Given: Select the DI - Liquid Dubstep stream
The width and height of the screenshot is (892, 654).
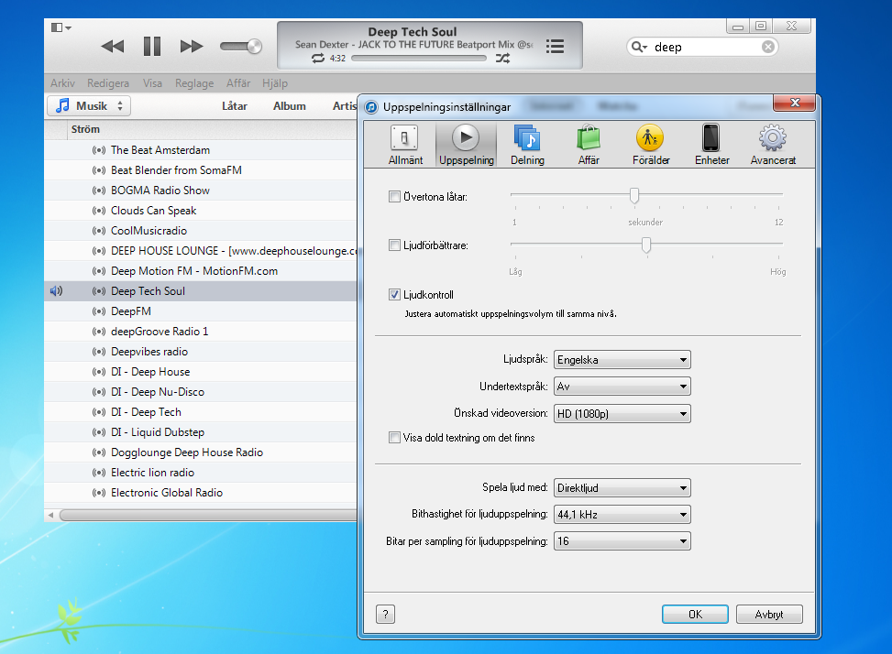Looking at the screenshot, I should (200, 432).
